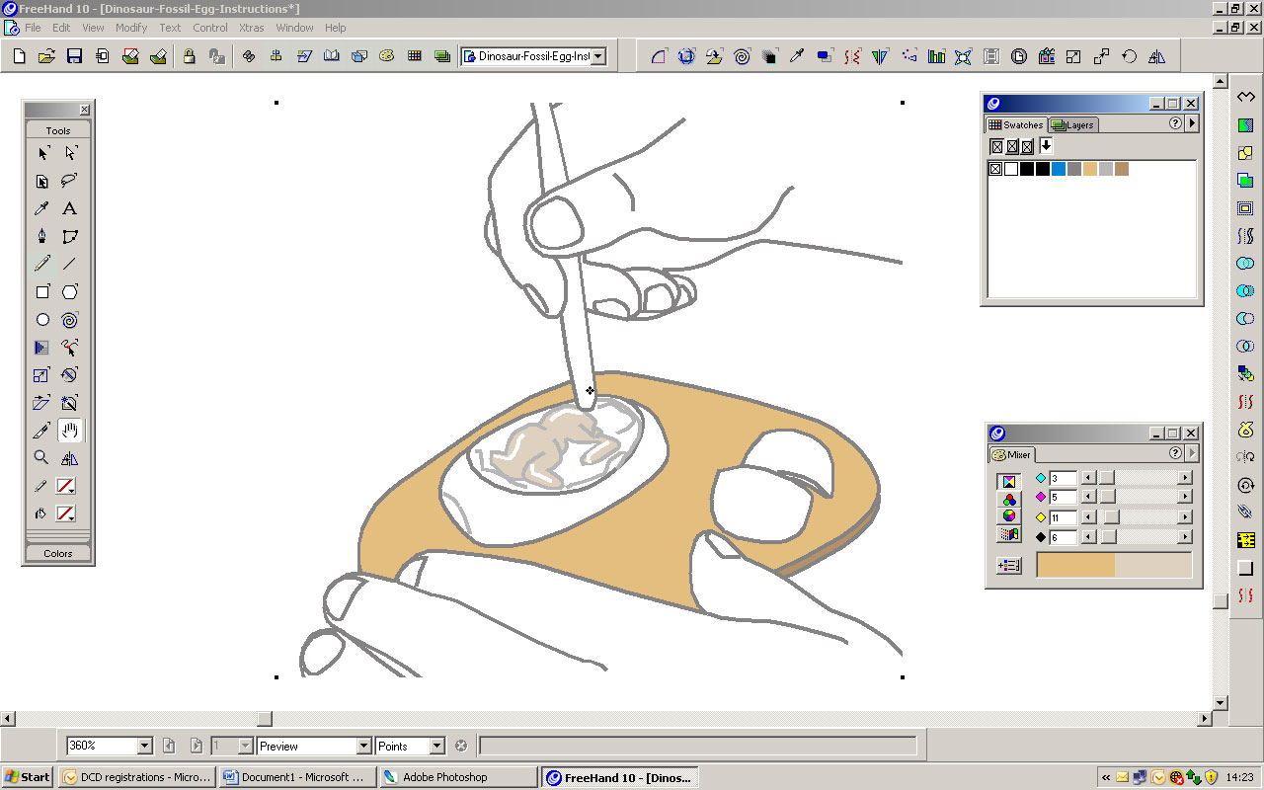
Task: Open the document name dropdown in toolbar
Action: (598, 56)
